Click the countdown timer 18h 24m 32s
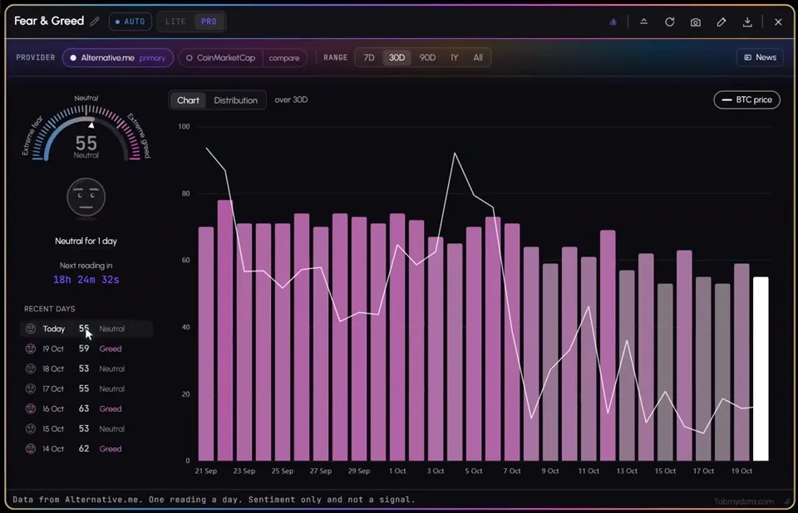 (86, 280)
